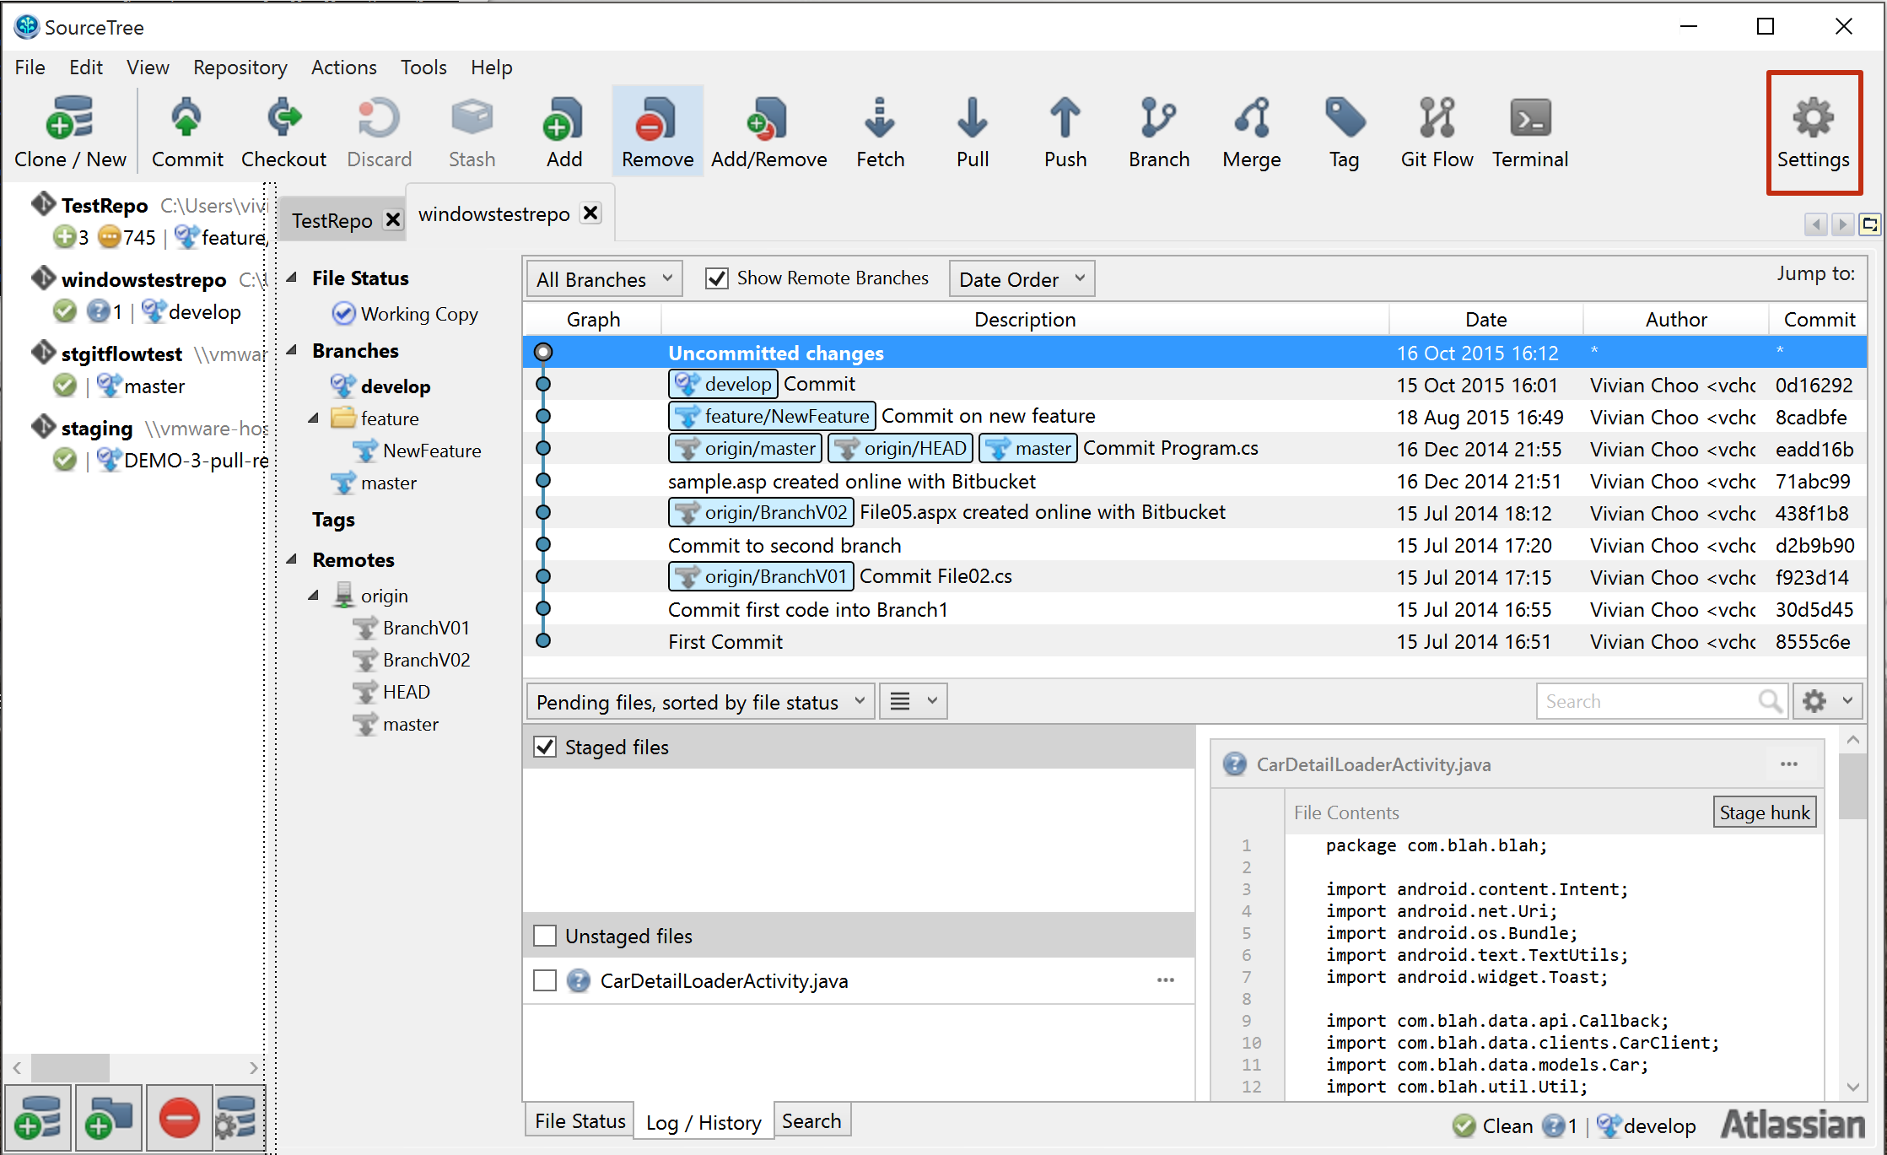Switch to the Log / History tab
This screenshot has width=1887, height=1155.
[701, 1120]
